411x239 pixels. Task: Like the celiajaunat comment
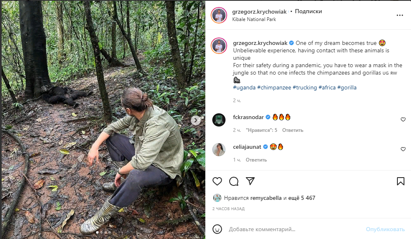coord(403,149)
